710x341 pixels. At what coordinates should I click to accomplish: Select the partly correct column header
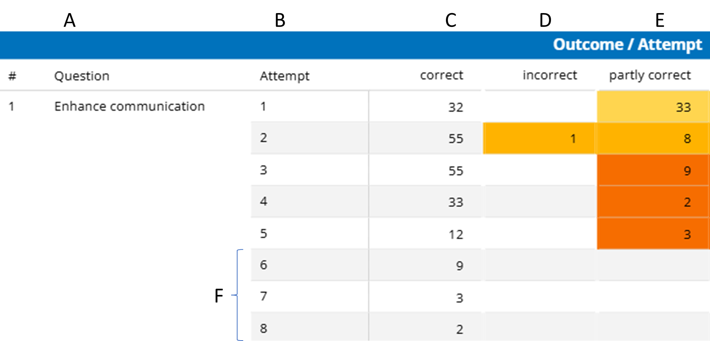(x=649, y=75)
